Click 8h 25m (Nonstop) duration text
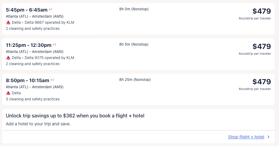This screenshot has height=146, width=279. 135,80
